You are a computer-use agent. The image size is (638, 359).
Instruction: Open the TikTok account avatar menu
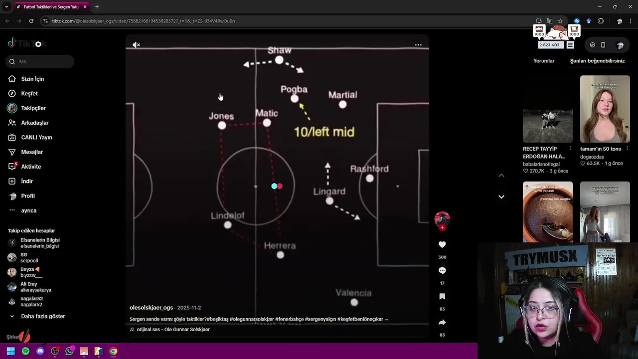pyautogui.click(x=620, y=45)
